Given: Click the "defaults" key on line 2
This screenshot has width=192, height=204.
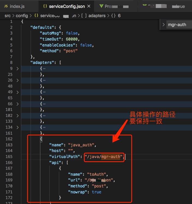Looking at the screenshot, I should pyautogui.click(x=42, y=27).
